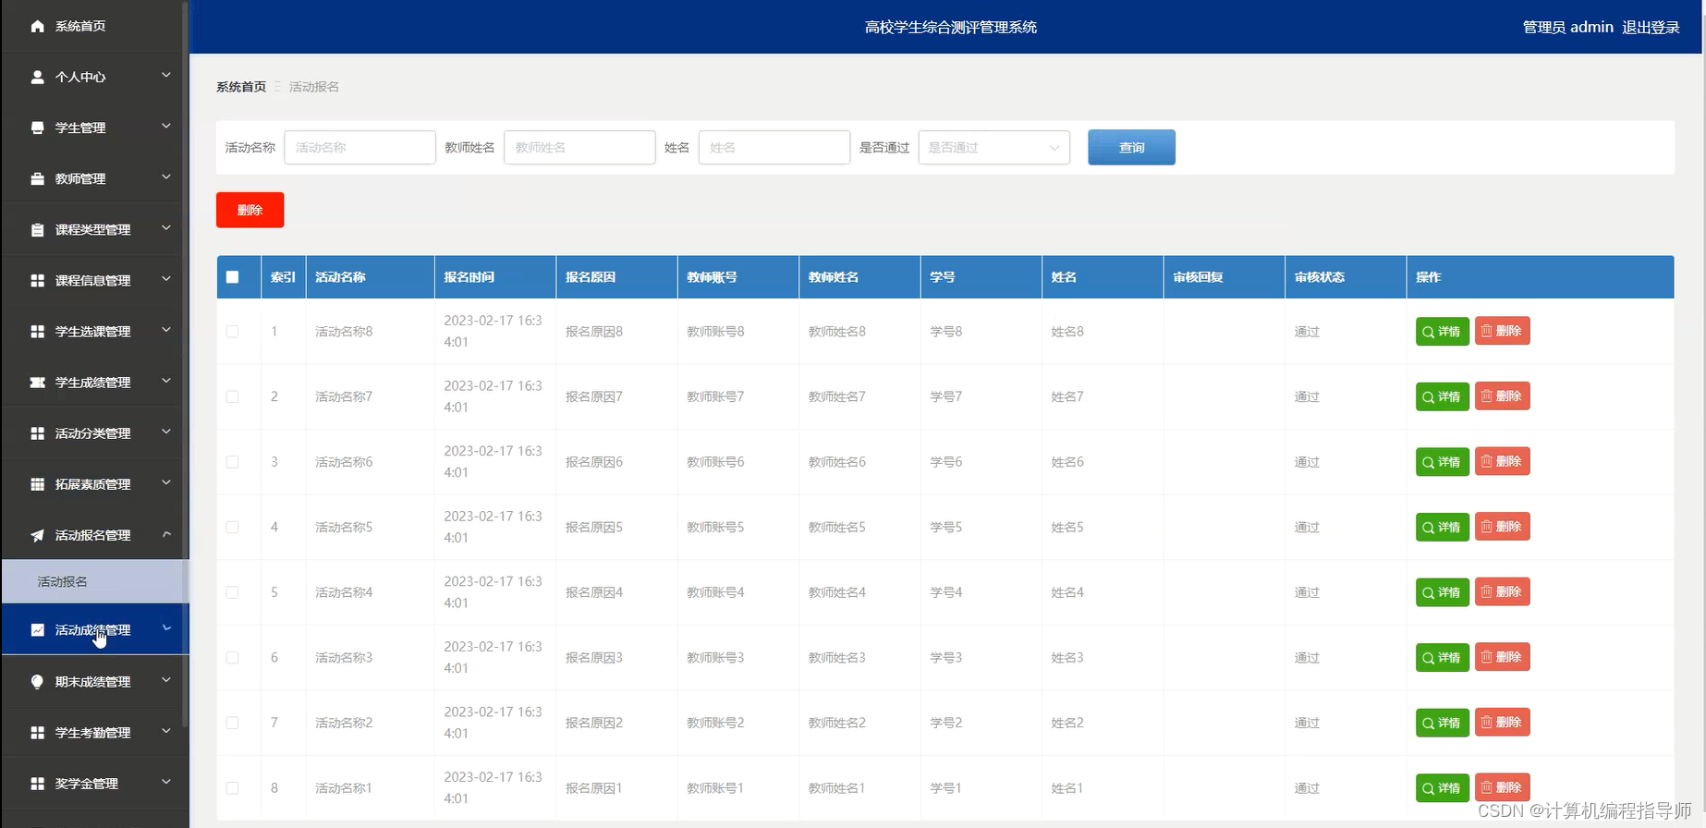
Task: Delete the 活动名称3 row
Action: [x=1502, y=657]
